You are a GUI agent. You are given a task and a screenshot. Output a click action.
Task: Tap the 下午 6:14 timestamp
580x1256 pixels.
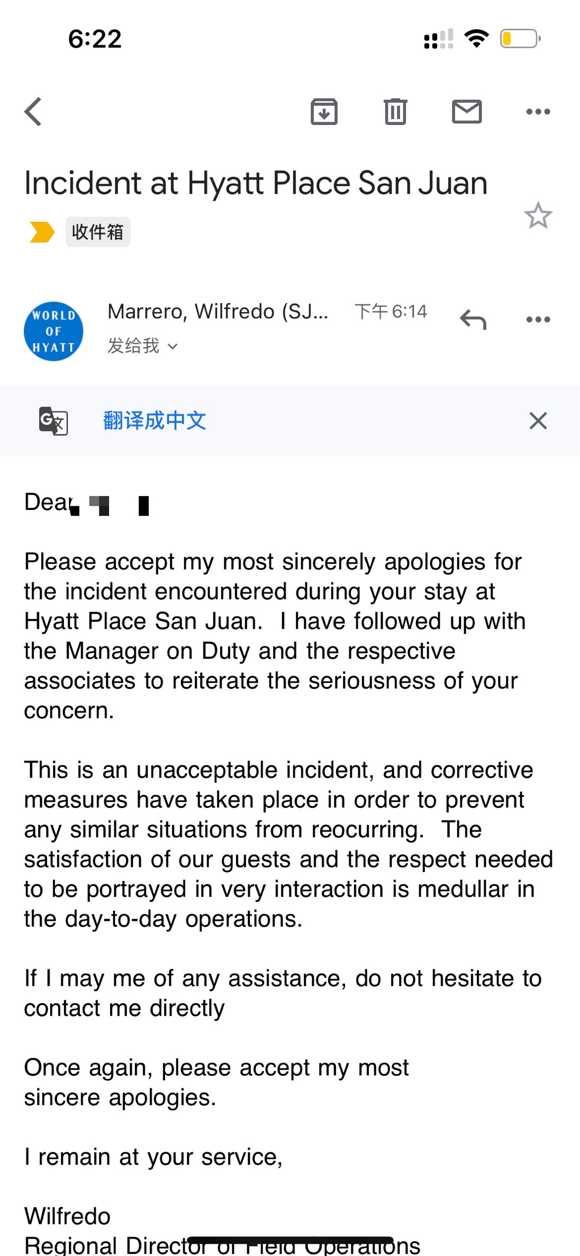(x=391, y=311)
